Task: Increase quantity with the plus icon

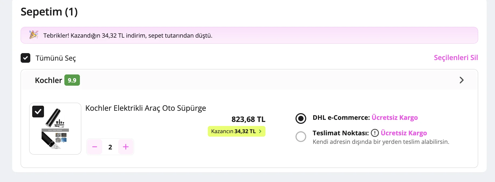Action: tap(126, 147)
